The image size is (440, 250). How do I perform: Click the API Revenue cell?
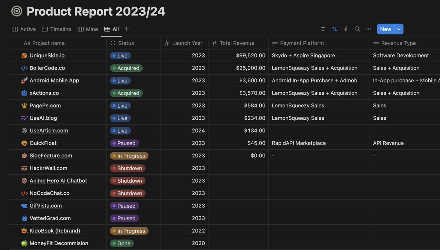(405, 143)
